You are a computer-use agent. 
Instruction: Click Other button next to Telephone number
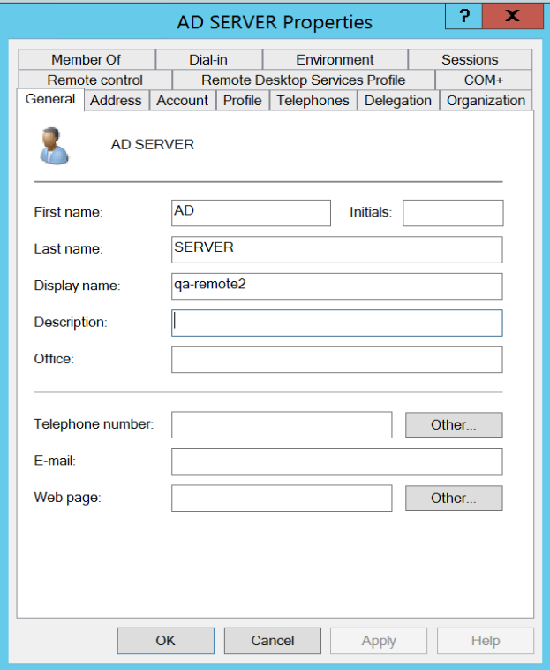pos(453,425)
